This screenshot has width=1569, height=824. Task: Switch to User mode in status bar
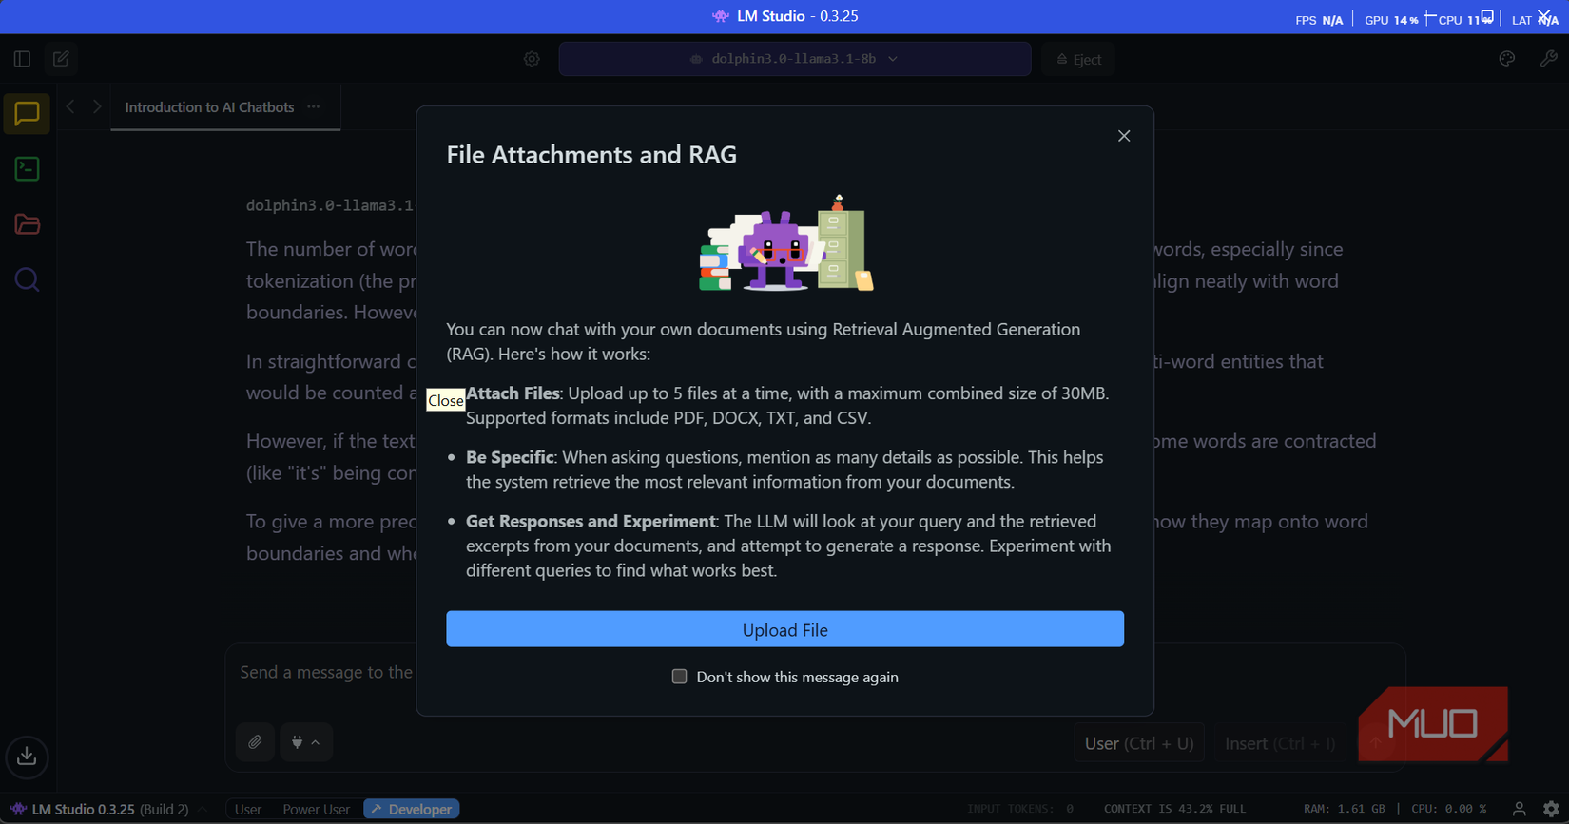pyautogui.click(x=248, y=809)
